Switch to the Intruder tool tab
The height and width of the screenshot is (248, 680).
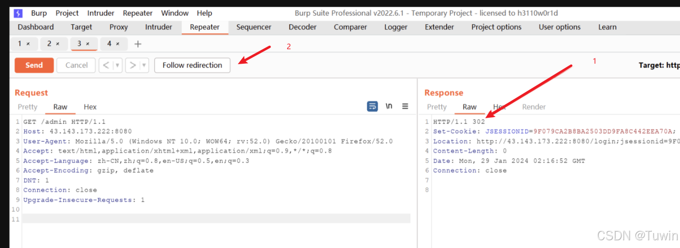[x=159, y=27]
